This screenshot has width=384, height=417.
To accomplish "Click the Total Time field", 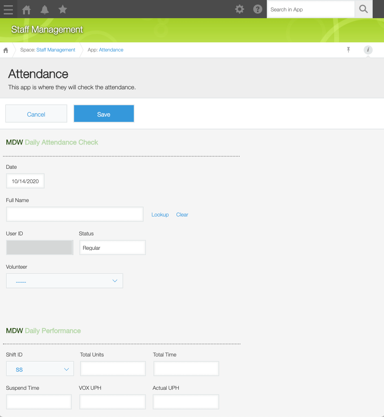I will 186,369.
